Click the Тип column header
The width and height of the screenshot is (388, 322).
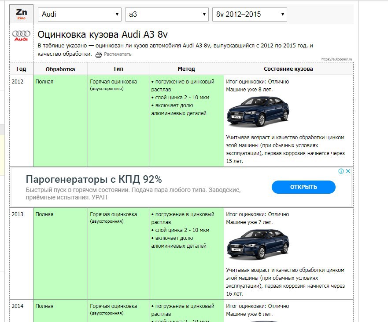118,69
